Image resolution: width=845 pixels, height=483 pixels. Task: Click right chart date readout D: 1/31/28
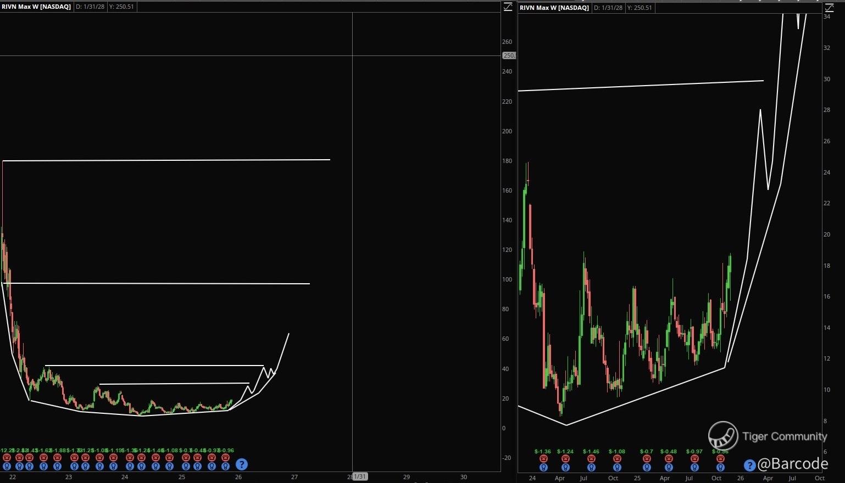pos(608,8)
